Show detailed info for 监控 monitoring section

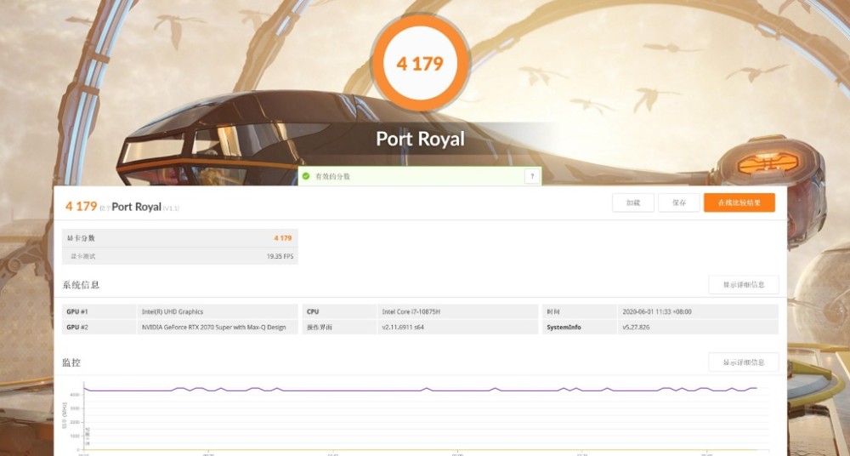pos(744,362)
